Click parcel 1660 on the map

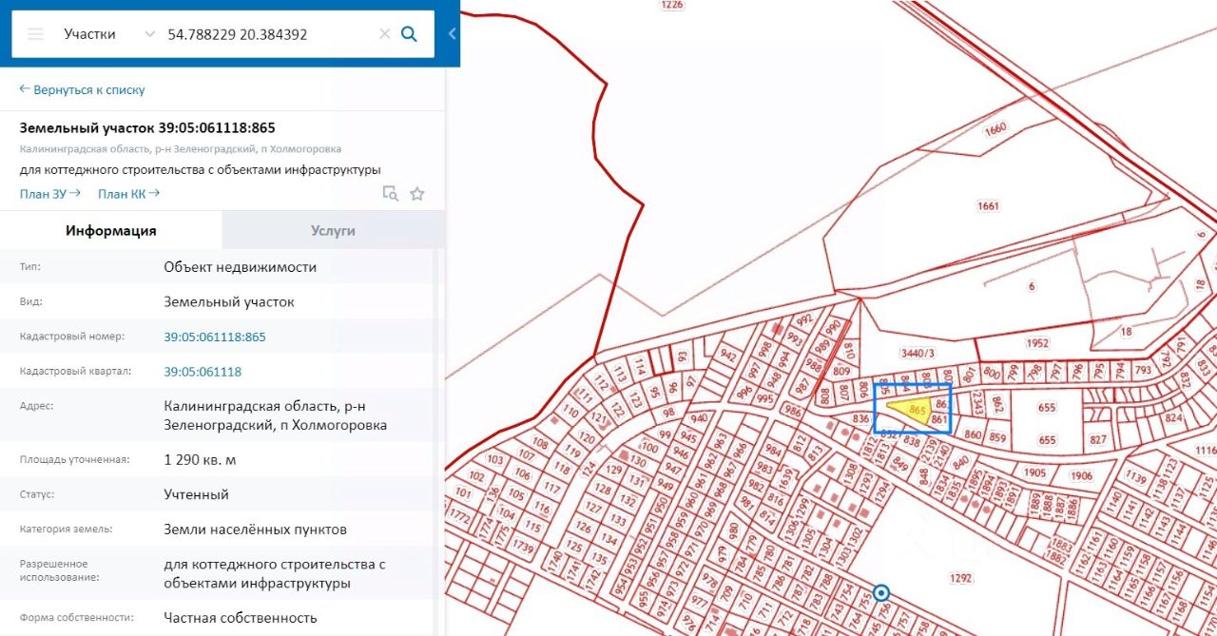tap(995, 128)
